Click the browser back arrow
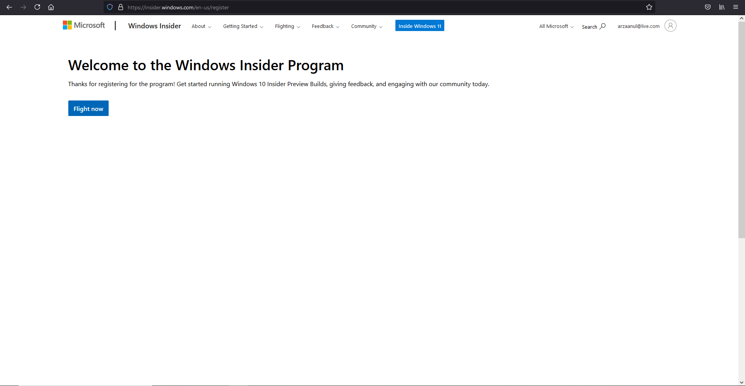The height and width of the screenshot is (386, 745). (x=9, y=7)
